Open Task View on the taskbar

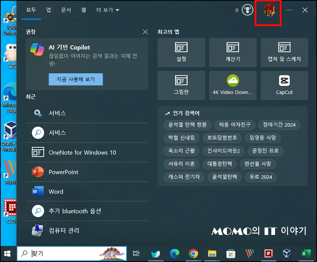coord(136,254)
